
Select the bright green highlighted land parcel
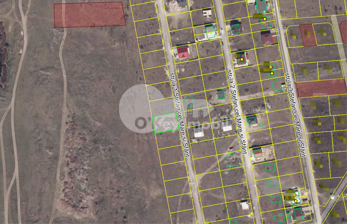coord(165,123)
